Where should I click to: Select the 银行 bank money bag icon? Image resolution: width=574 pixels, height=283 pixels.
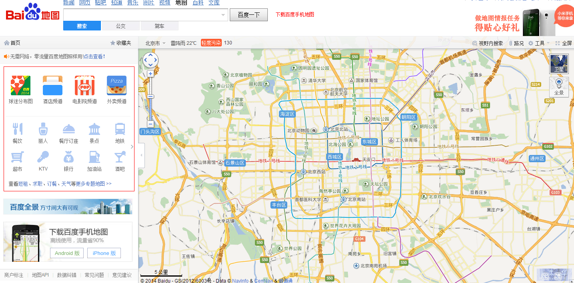[68, 157]
